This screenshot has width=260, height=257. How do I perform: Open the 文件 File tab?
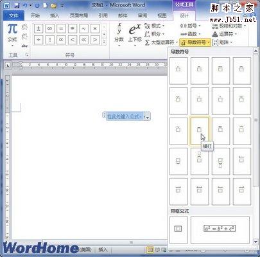[13, 15]
